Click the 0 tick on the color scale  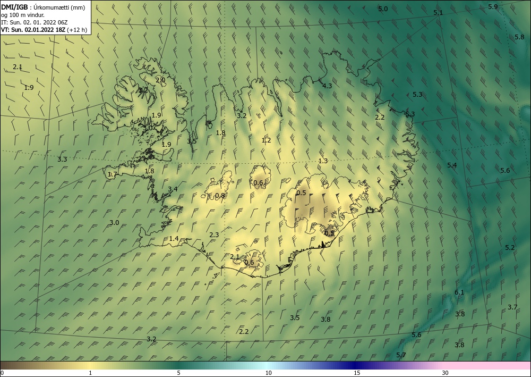pyautogui.click(x=2, y=373)
